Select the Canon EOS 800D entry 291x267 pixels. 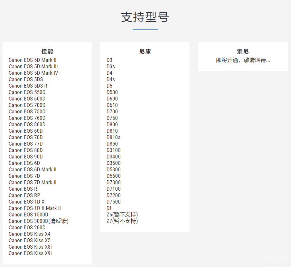[27, 124]
